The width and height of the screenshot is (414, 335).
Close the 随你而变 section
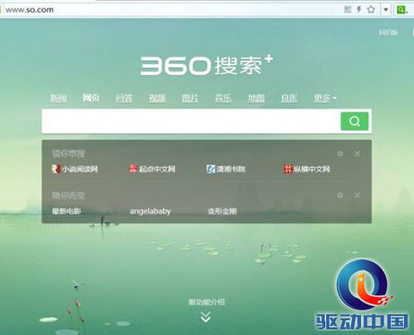tap(357, 195)
